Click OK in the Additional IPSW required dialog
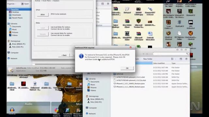The height and width of the screenshot is (117, 209). pyautogui.click(x=127, y=68)
